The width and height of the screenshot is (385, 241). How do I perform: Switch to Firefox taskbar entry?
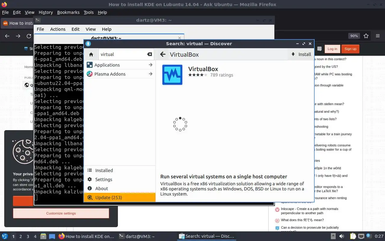pyautogui.click(x=87, y=236)
